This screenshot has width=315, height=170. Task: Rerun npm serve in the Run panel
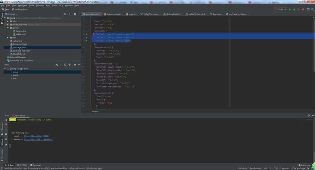tap(6, 120)
